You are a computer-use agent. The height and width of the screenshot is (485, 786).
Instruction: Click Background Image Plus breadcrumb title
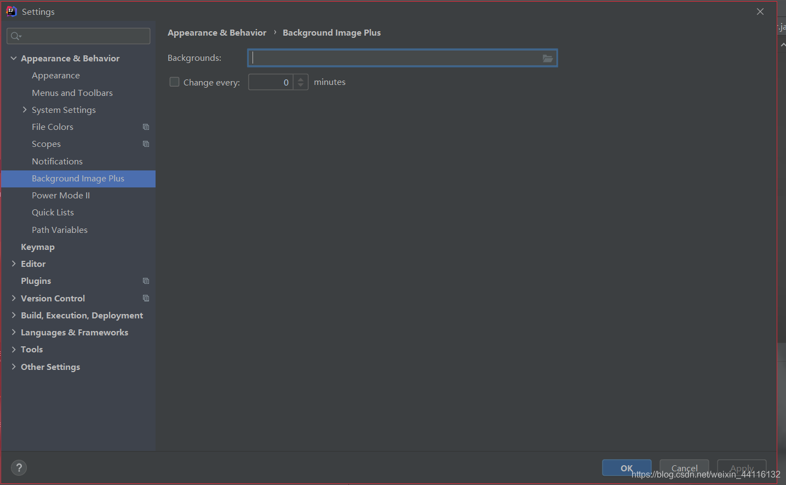click(331, 33)
